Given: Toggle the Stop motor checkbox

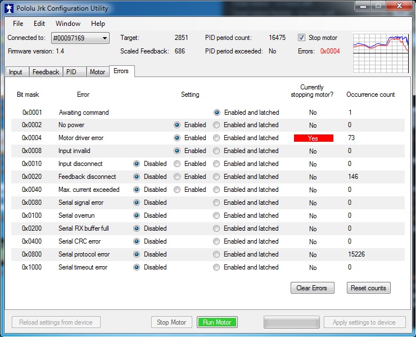Looking at the screenshot, I should pos(301,38).
